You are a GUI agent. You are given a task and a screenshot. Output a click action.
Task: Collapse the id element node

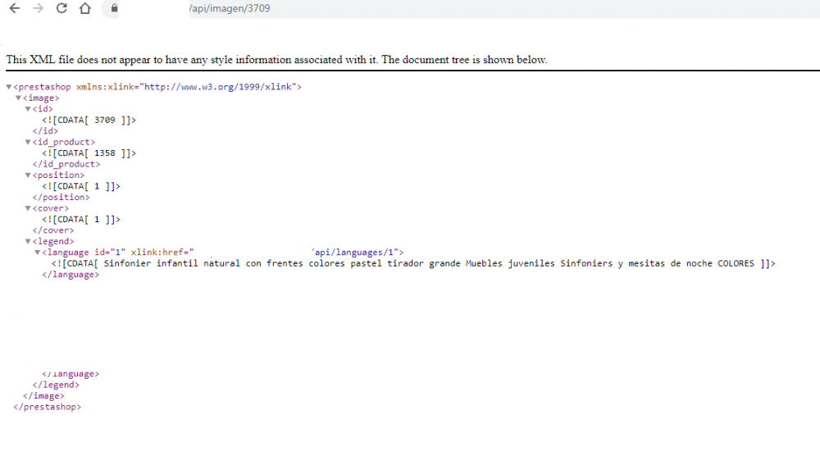pyautogui.click(x=28, y=109)
